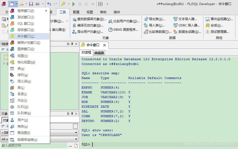Screen dimensions: 238x149
Task: Open ODBC 导入器 tool
Action: [x=187, y=25]
